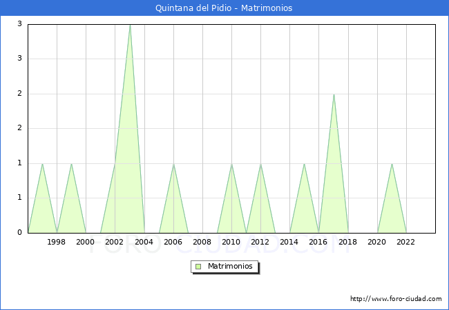Click the 0 label on y-axis
This screenshot has height=310, width=449.
(x=20, y=233)
